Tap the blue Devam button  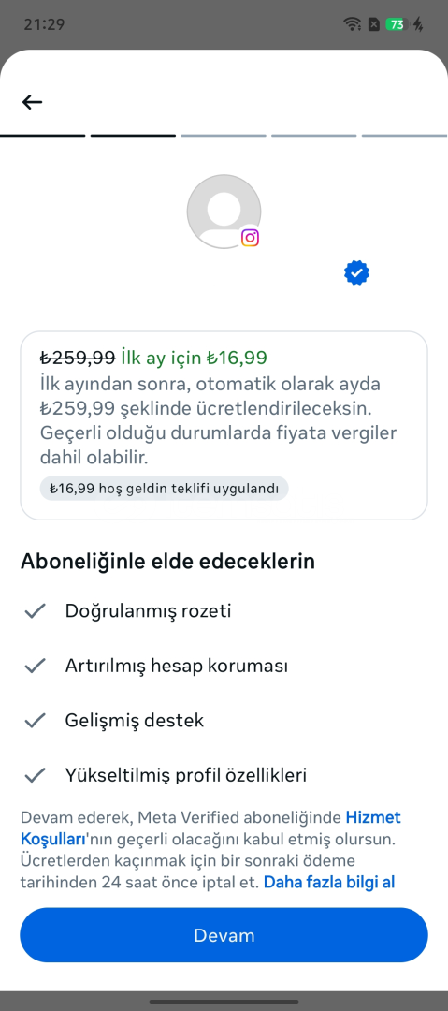[224, 935]
